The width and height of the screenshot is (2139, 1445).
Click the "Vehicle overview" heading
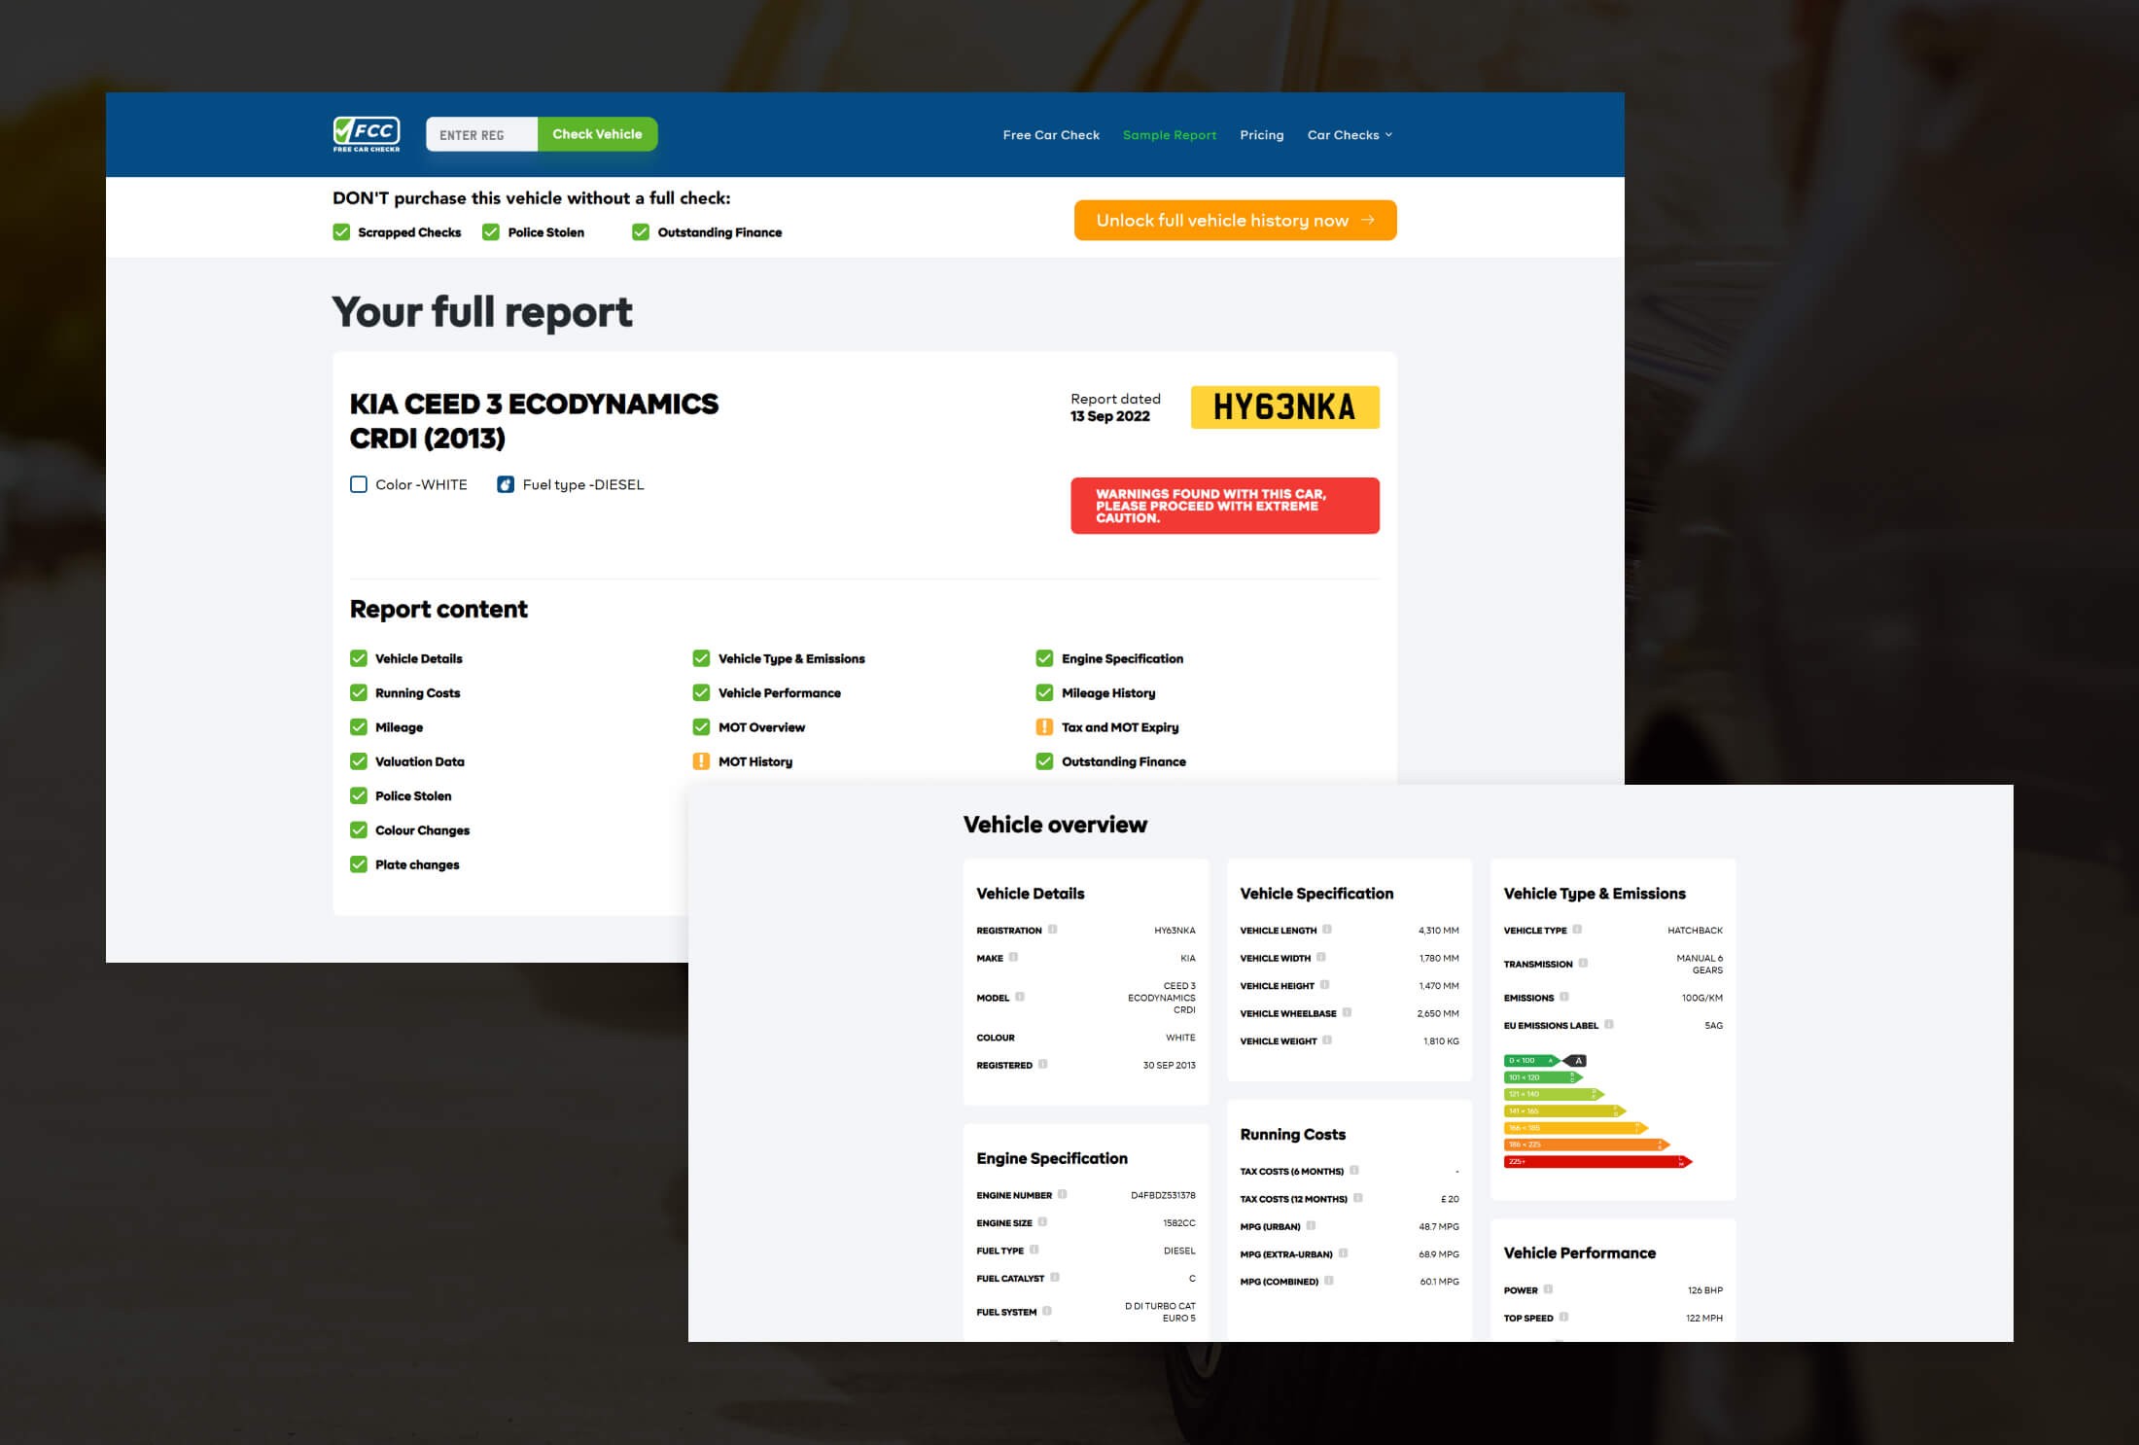point(1055,825)
